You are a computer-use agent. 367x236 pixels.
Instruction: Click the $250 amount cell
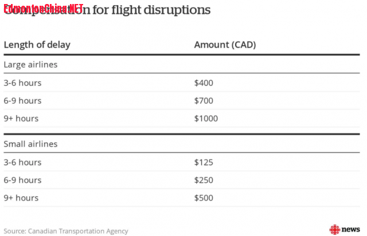click(204, 180)
